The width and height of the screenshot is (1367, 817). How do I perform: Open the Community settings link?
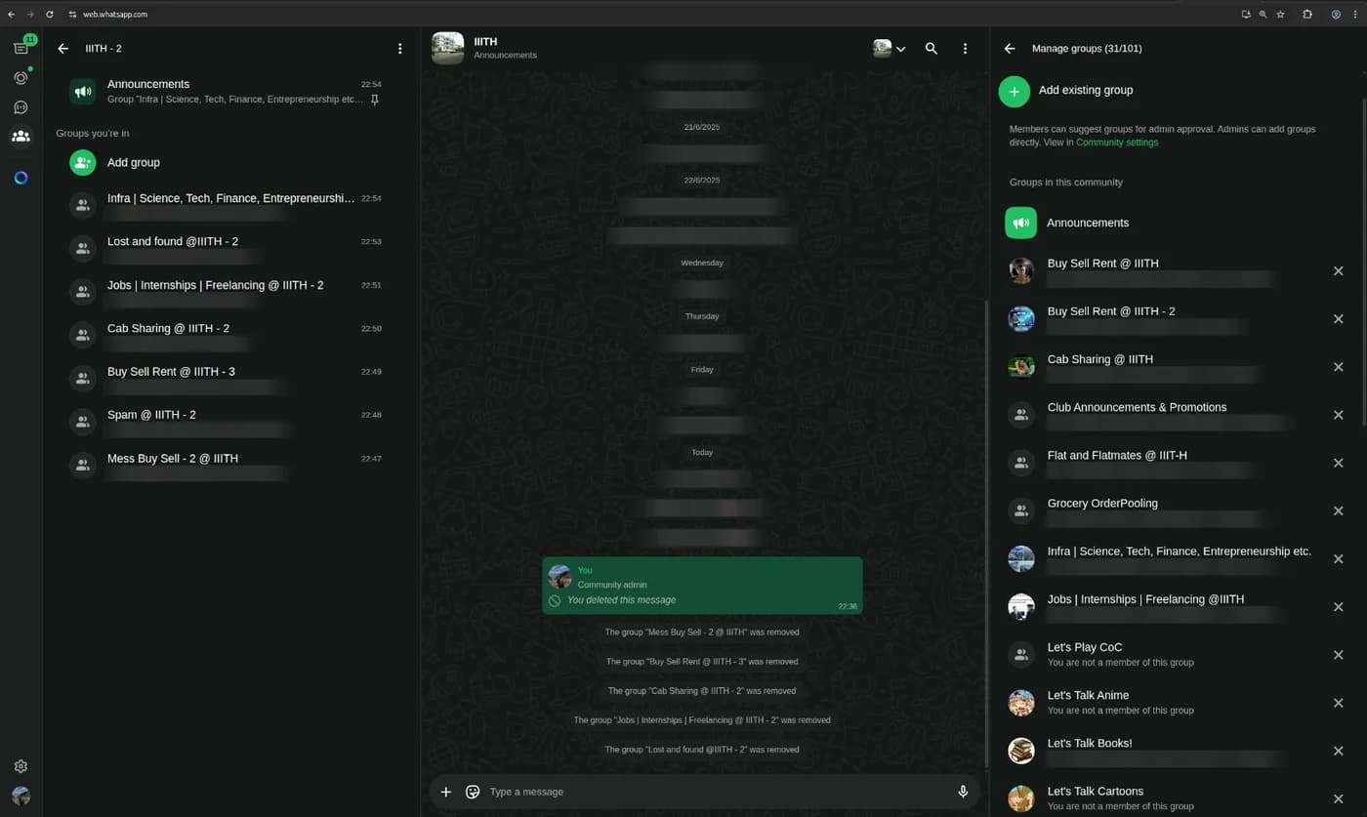(1117, 143)
